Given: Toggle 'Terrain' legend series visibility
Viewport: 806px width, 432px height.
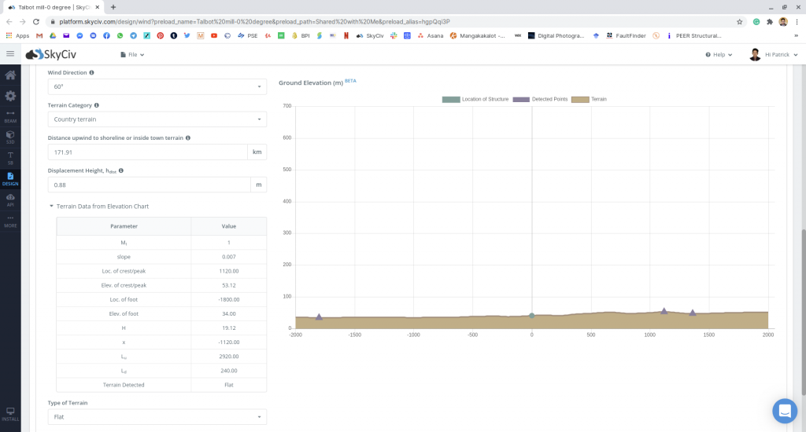Looking at the screenshot, I should coord(590,99).
